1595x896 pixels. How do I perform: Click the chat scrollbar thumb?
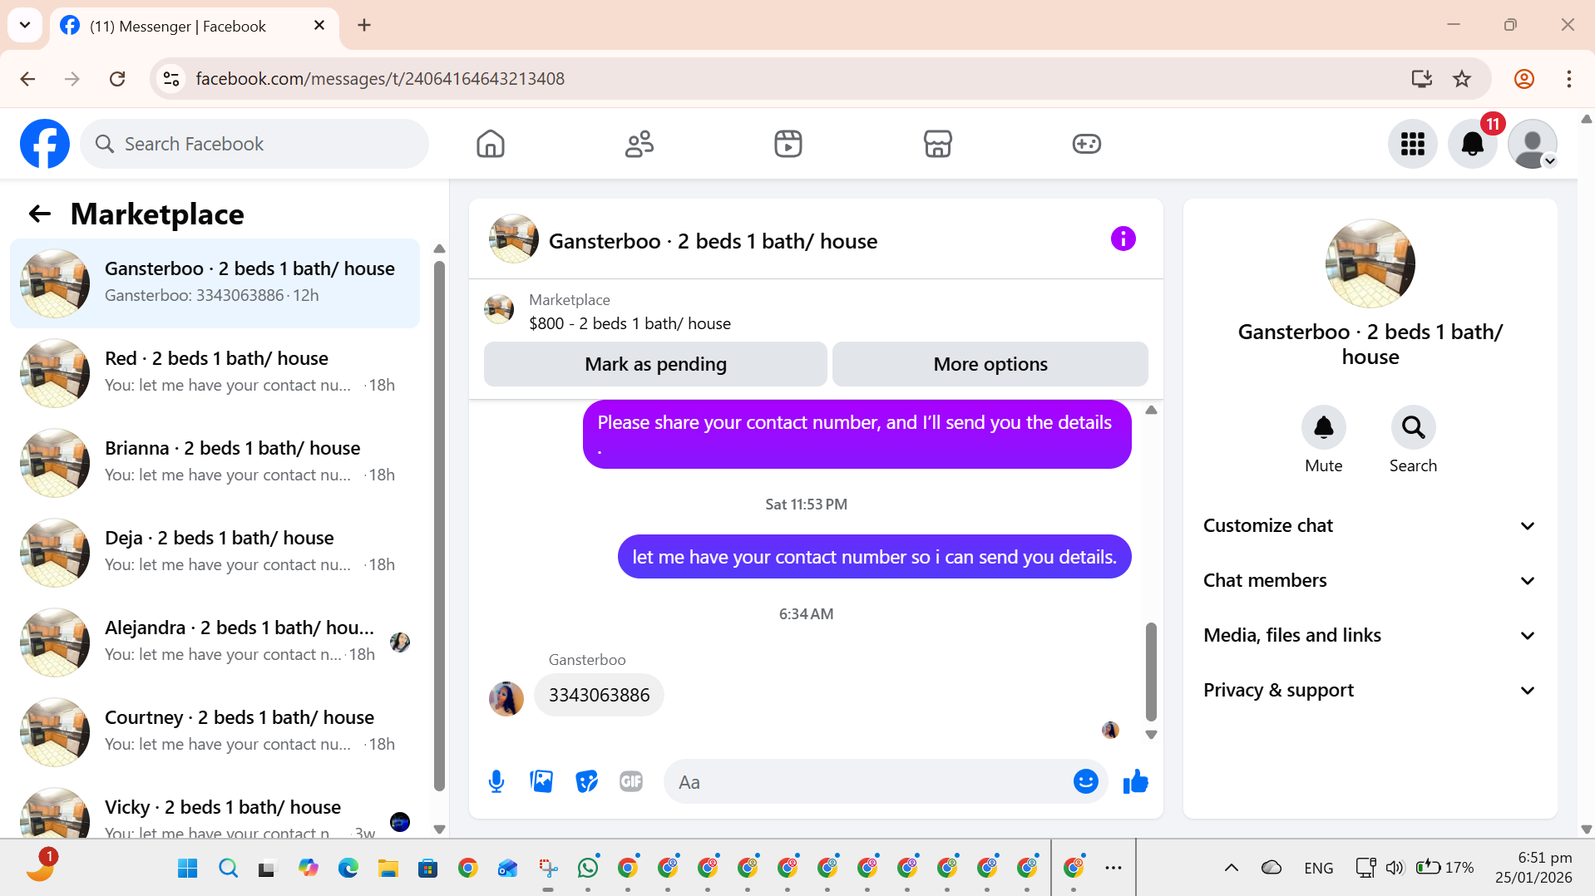click(x=1151, y=672)
